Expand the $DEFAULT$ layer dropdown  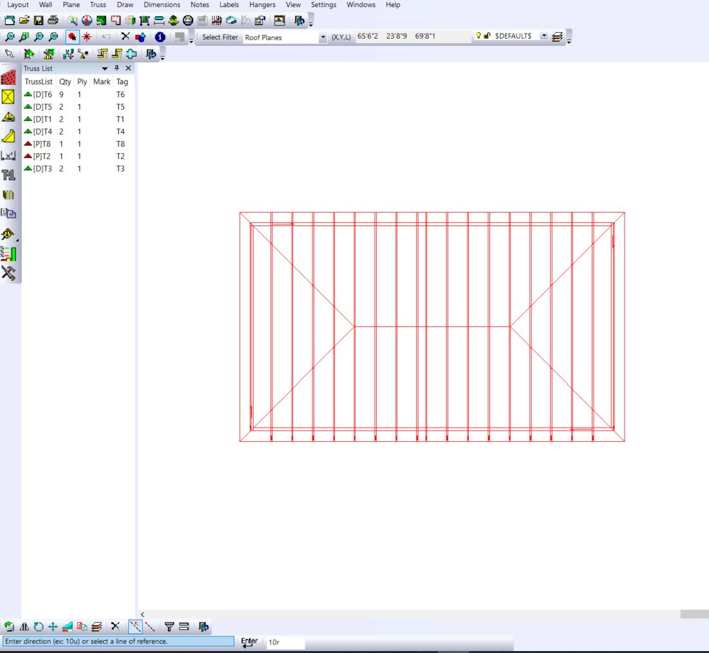click(x=544, y=37)
